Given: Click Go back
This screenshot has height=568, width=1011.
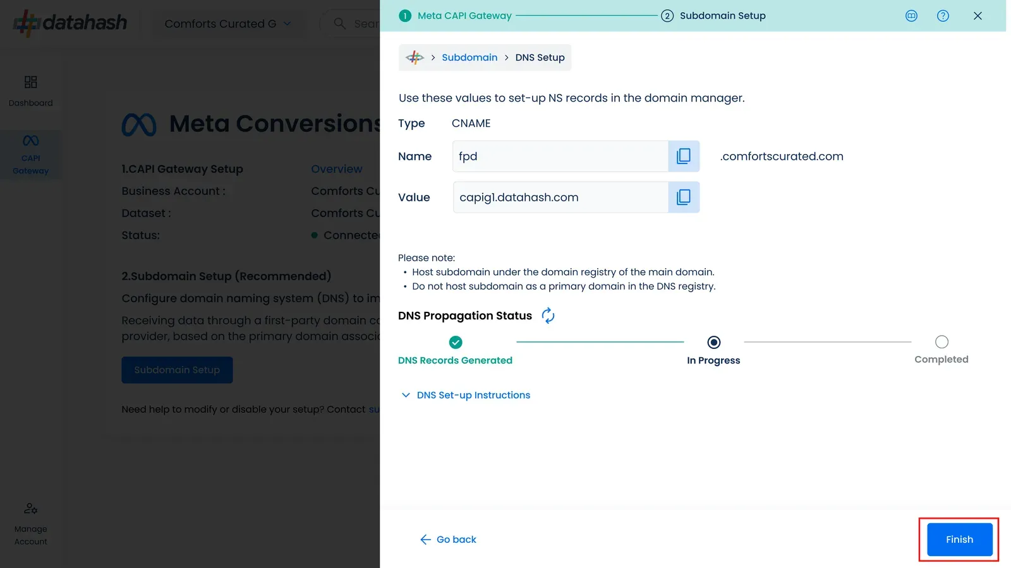Looking at the screenshot, I should [448, 540].
